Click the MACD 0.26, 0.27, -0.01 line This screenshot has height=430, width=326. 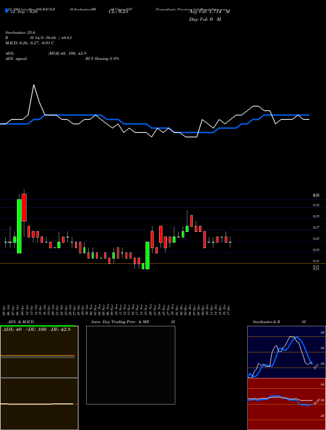[29, 43]
